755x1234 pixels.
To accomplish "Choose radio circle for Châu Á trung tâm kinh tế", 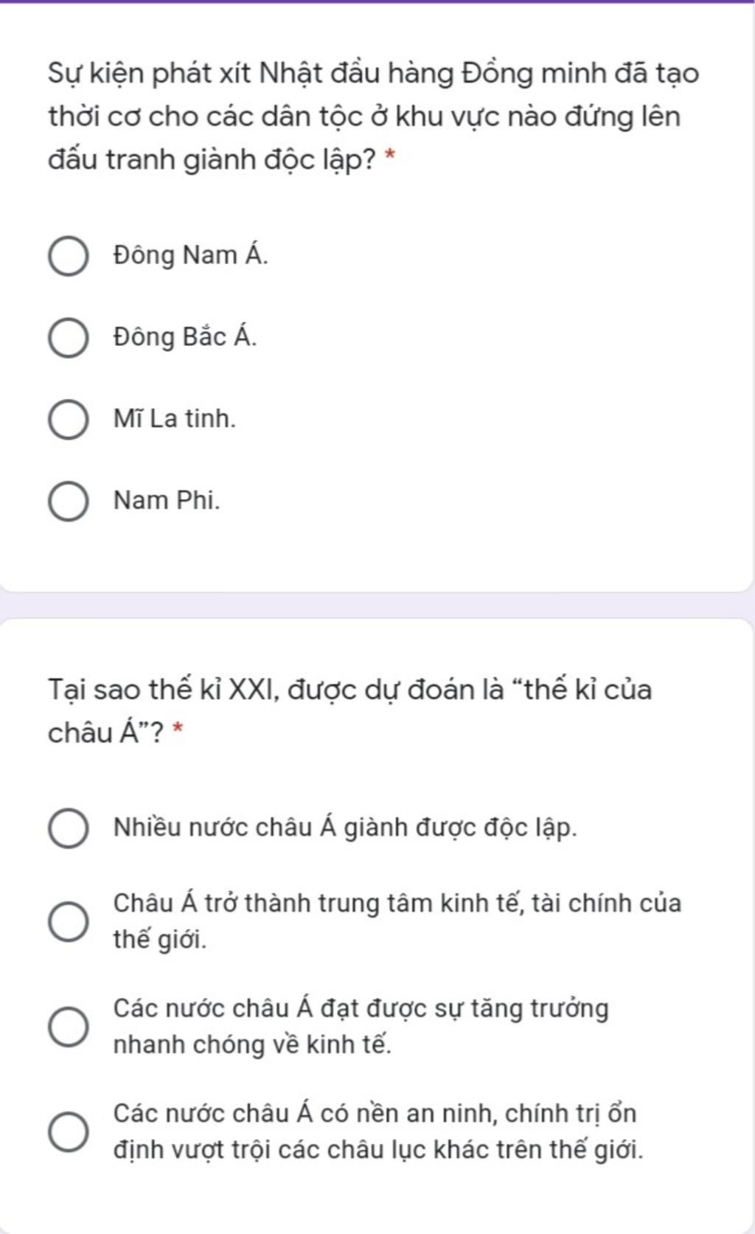I will [x=69, y=921].
